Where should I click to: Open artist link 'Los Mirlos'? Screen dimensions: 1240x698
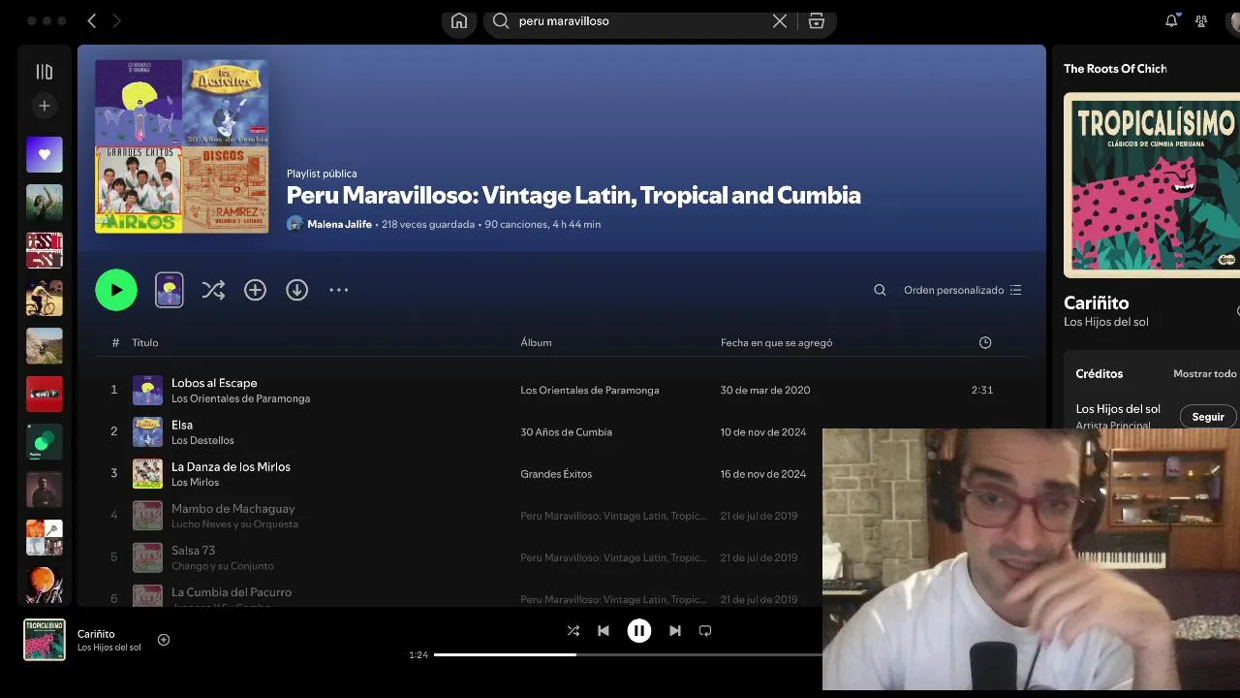point(196,482)
